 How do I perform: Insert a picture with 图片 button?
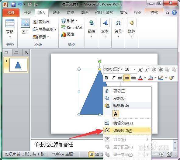pyautogui.click(x=25, y=26)
